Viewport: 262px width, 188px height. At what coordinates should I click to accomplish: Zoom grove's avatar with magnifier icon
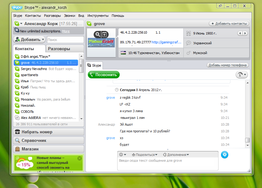[x=98, y=35]
